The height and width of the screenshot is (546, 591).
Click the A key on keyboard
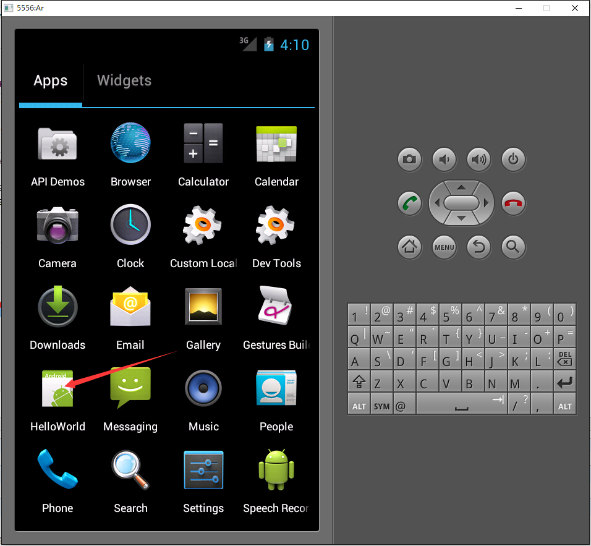pyautogui.click(x=359, y=359)
